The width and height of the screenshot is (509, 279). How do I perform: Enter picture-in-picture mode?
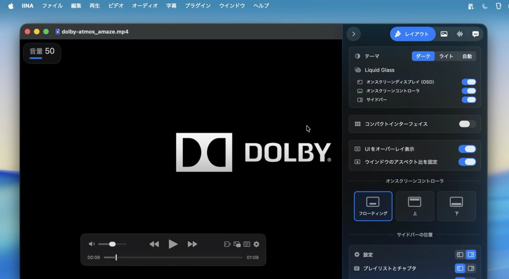click(237, 244)
